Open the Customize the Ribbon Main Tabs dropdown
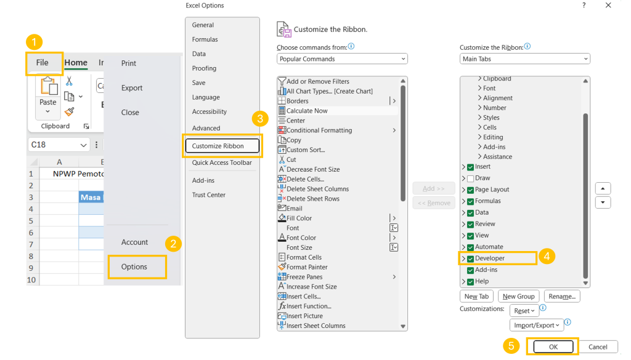Screen dimensions: 631x360 coord(524,59)
